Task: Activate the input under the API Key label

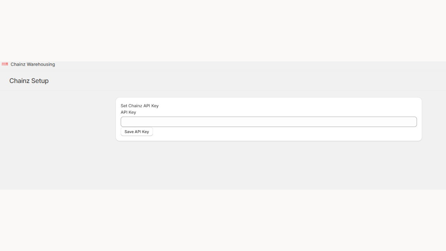Action: (268, 122)
